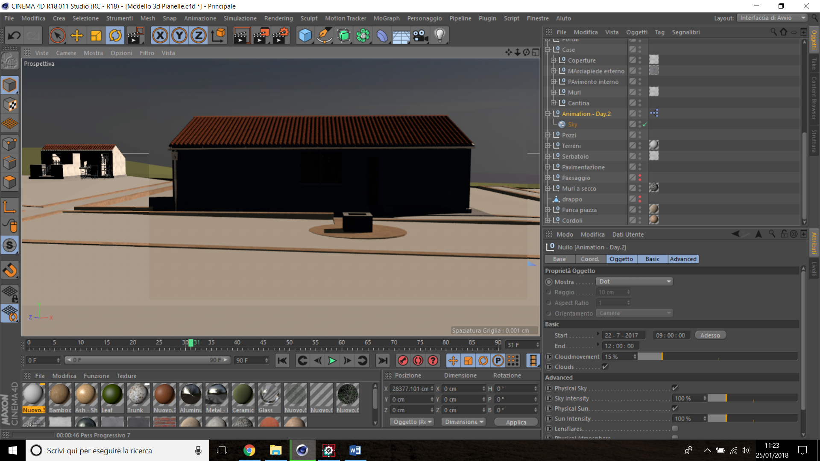Add a Light object via bulb icon
This screenshot has width=820, height=461.
tap(439, 35)
